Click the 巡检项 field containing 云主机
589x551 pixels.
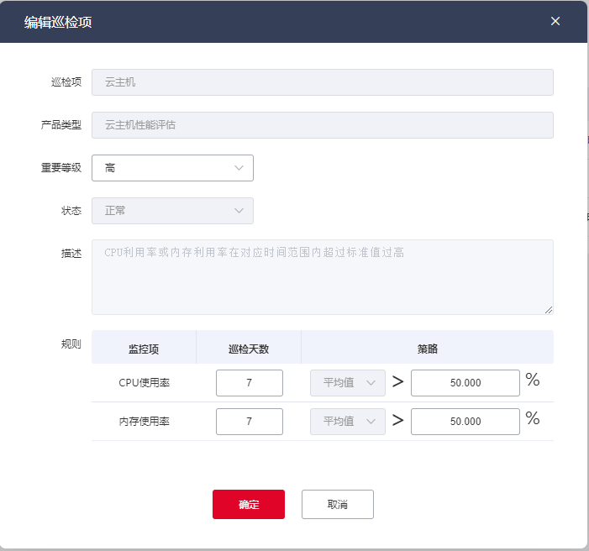[322, 82]
